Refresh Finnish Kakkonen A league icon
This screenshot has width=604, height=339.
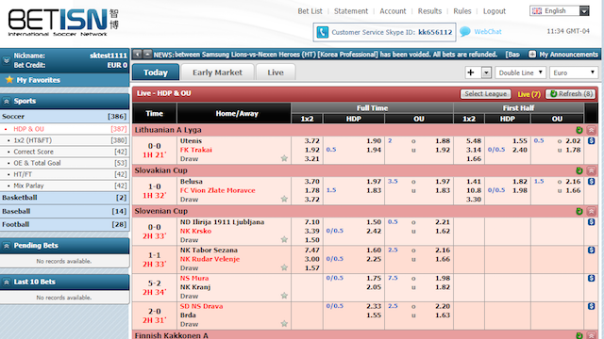(x=579, y=335)
